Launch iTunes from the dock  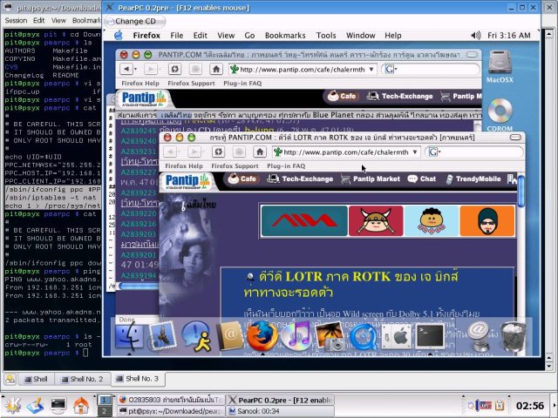coord(296,336)
